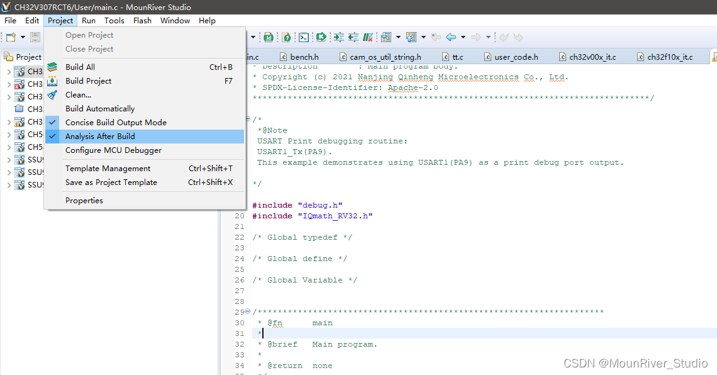Click the Project Explorer panel icon

tap(8, 57)
